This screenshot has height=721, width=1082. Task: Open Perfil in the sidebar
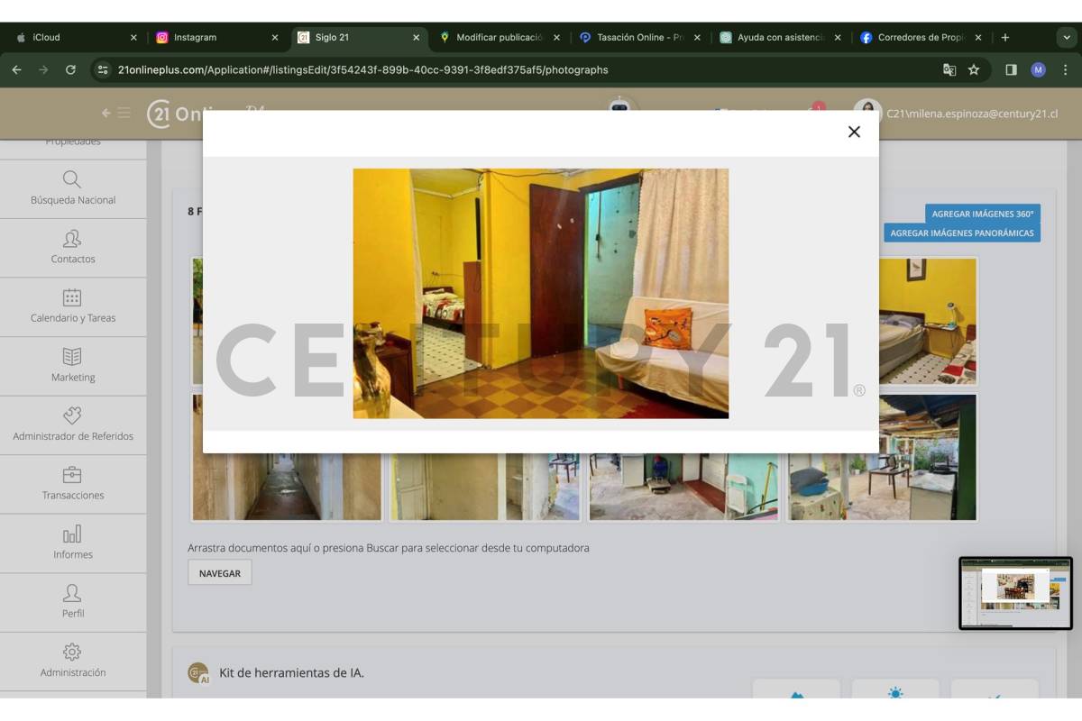73,602
